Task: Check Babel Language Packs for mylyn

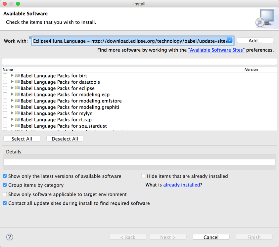Action: (x=5, y=113)
